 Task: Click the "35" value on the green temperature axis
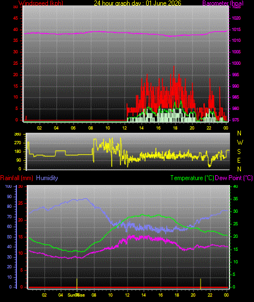235,199
